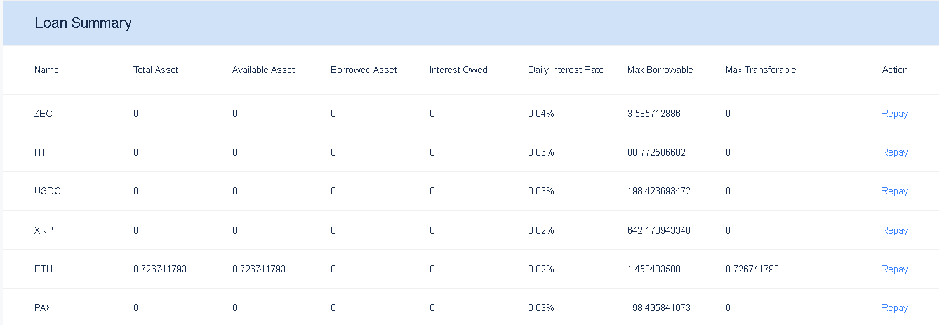The width and height of the screenshot is (939, 325).
Task: Click the Max Transferable header
Action: tap(761, 70)
